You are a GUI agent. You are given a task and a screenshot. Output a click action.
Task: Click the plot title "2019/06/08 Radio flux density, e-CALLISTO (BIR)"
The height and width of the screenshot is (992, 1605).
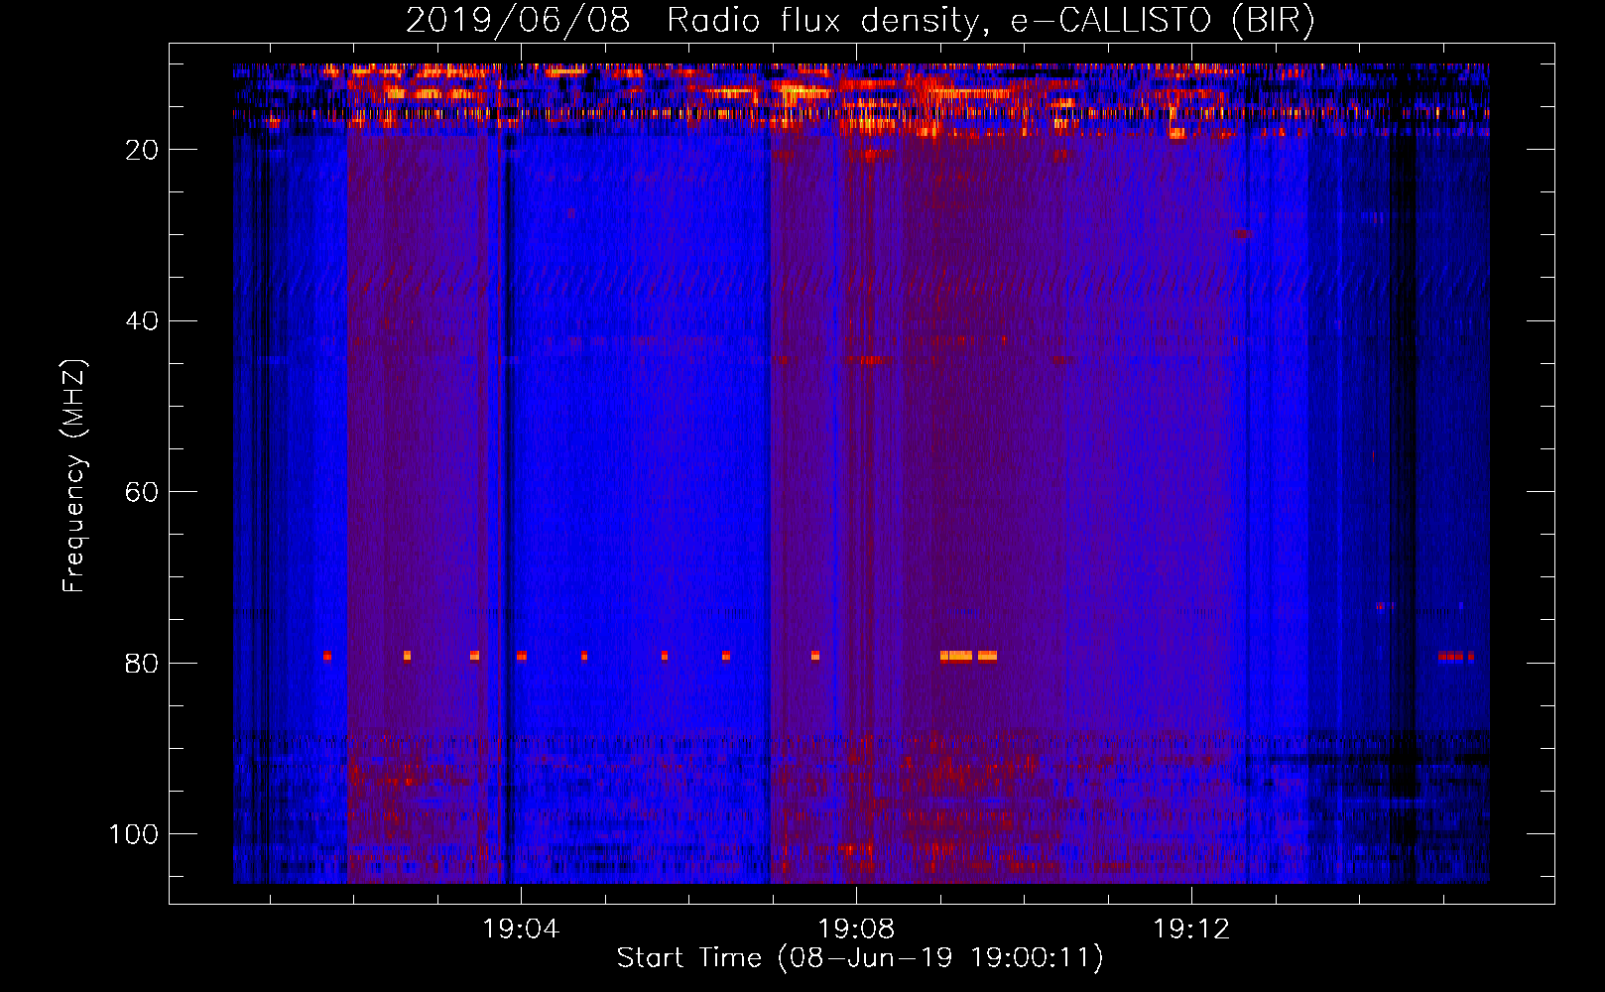(860, 20)
